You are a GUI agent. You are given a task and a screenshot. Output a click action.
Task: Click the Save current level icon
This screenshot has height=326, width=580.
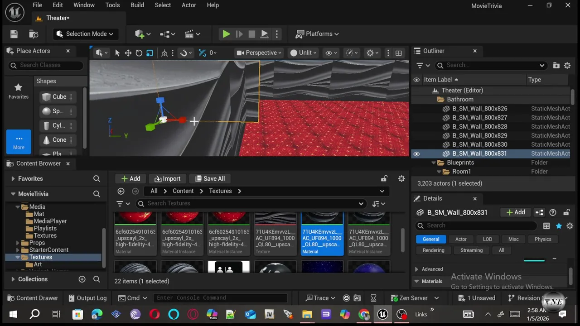click(14, 34)
